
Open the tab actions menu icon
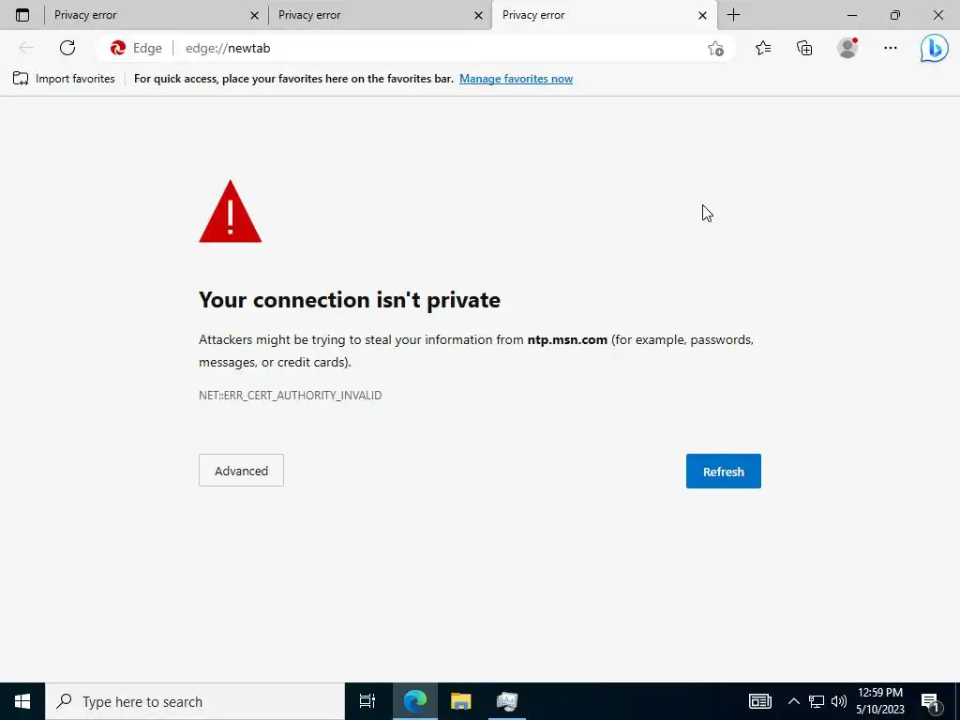pyautogui.click(x=22, y=15)
